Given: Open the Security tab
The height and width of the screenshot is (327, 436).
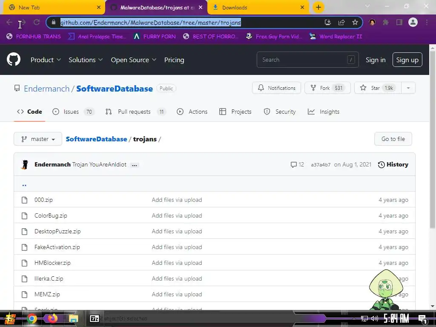Looking at the screenshot, I should point(279,112).
